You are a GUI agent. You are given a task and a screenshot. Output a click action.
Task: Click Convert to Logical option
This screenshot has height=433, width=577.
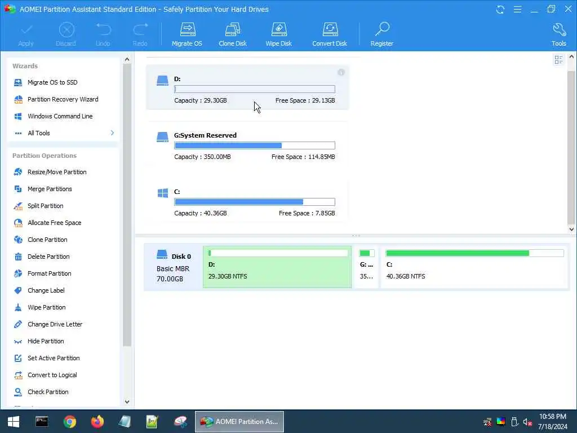52,375
